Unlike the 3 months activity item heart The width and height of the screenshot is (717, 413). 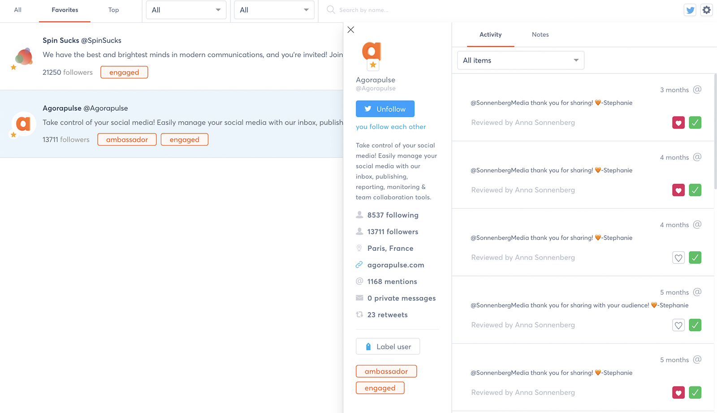click(678, 123)
